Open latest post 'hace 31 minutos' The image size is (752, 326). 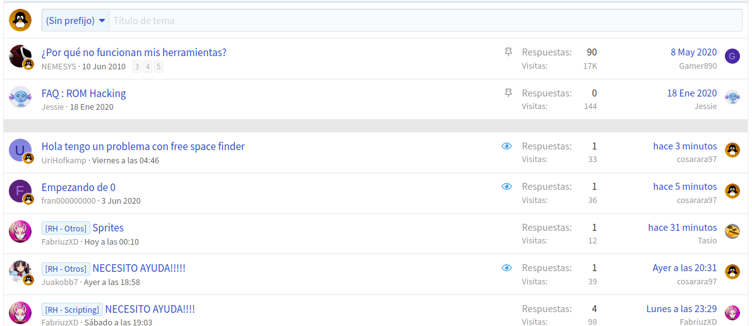click(x=682, y=228)
